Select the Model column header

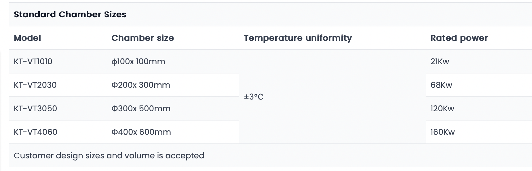27,38
